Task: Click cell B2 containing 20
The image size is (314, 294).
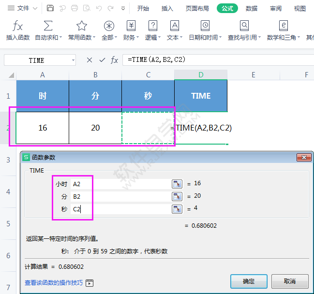Action: (95, 128)
